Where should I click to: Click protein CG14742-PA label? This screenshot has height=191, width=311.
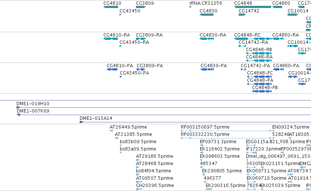[255, 66]
